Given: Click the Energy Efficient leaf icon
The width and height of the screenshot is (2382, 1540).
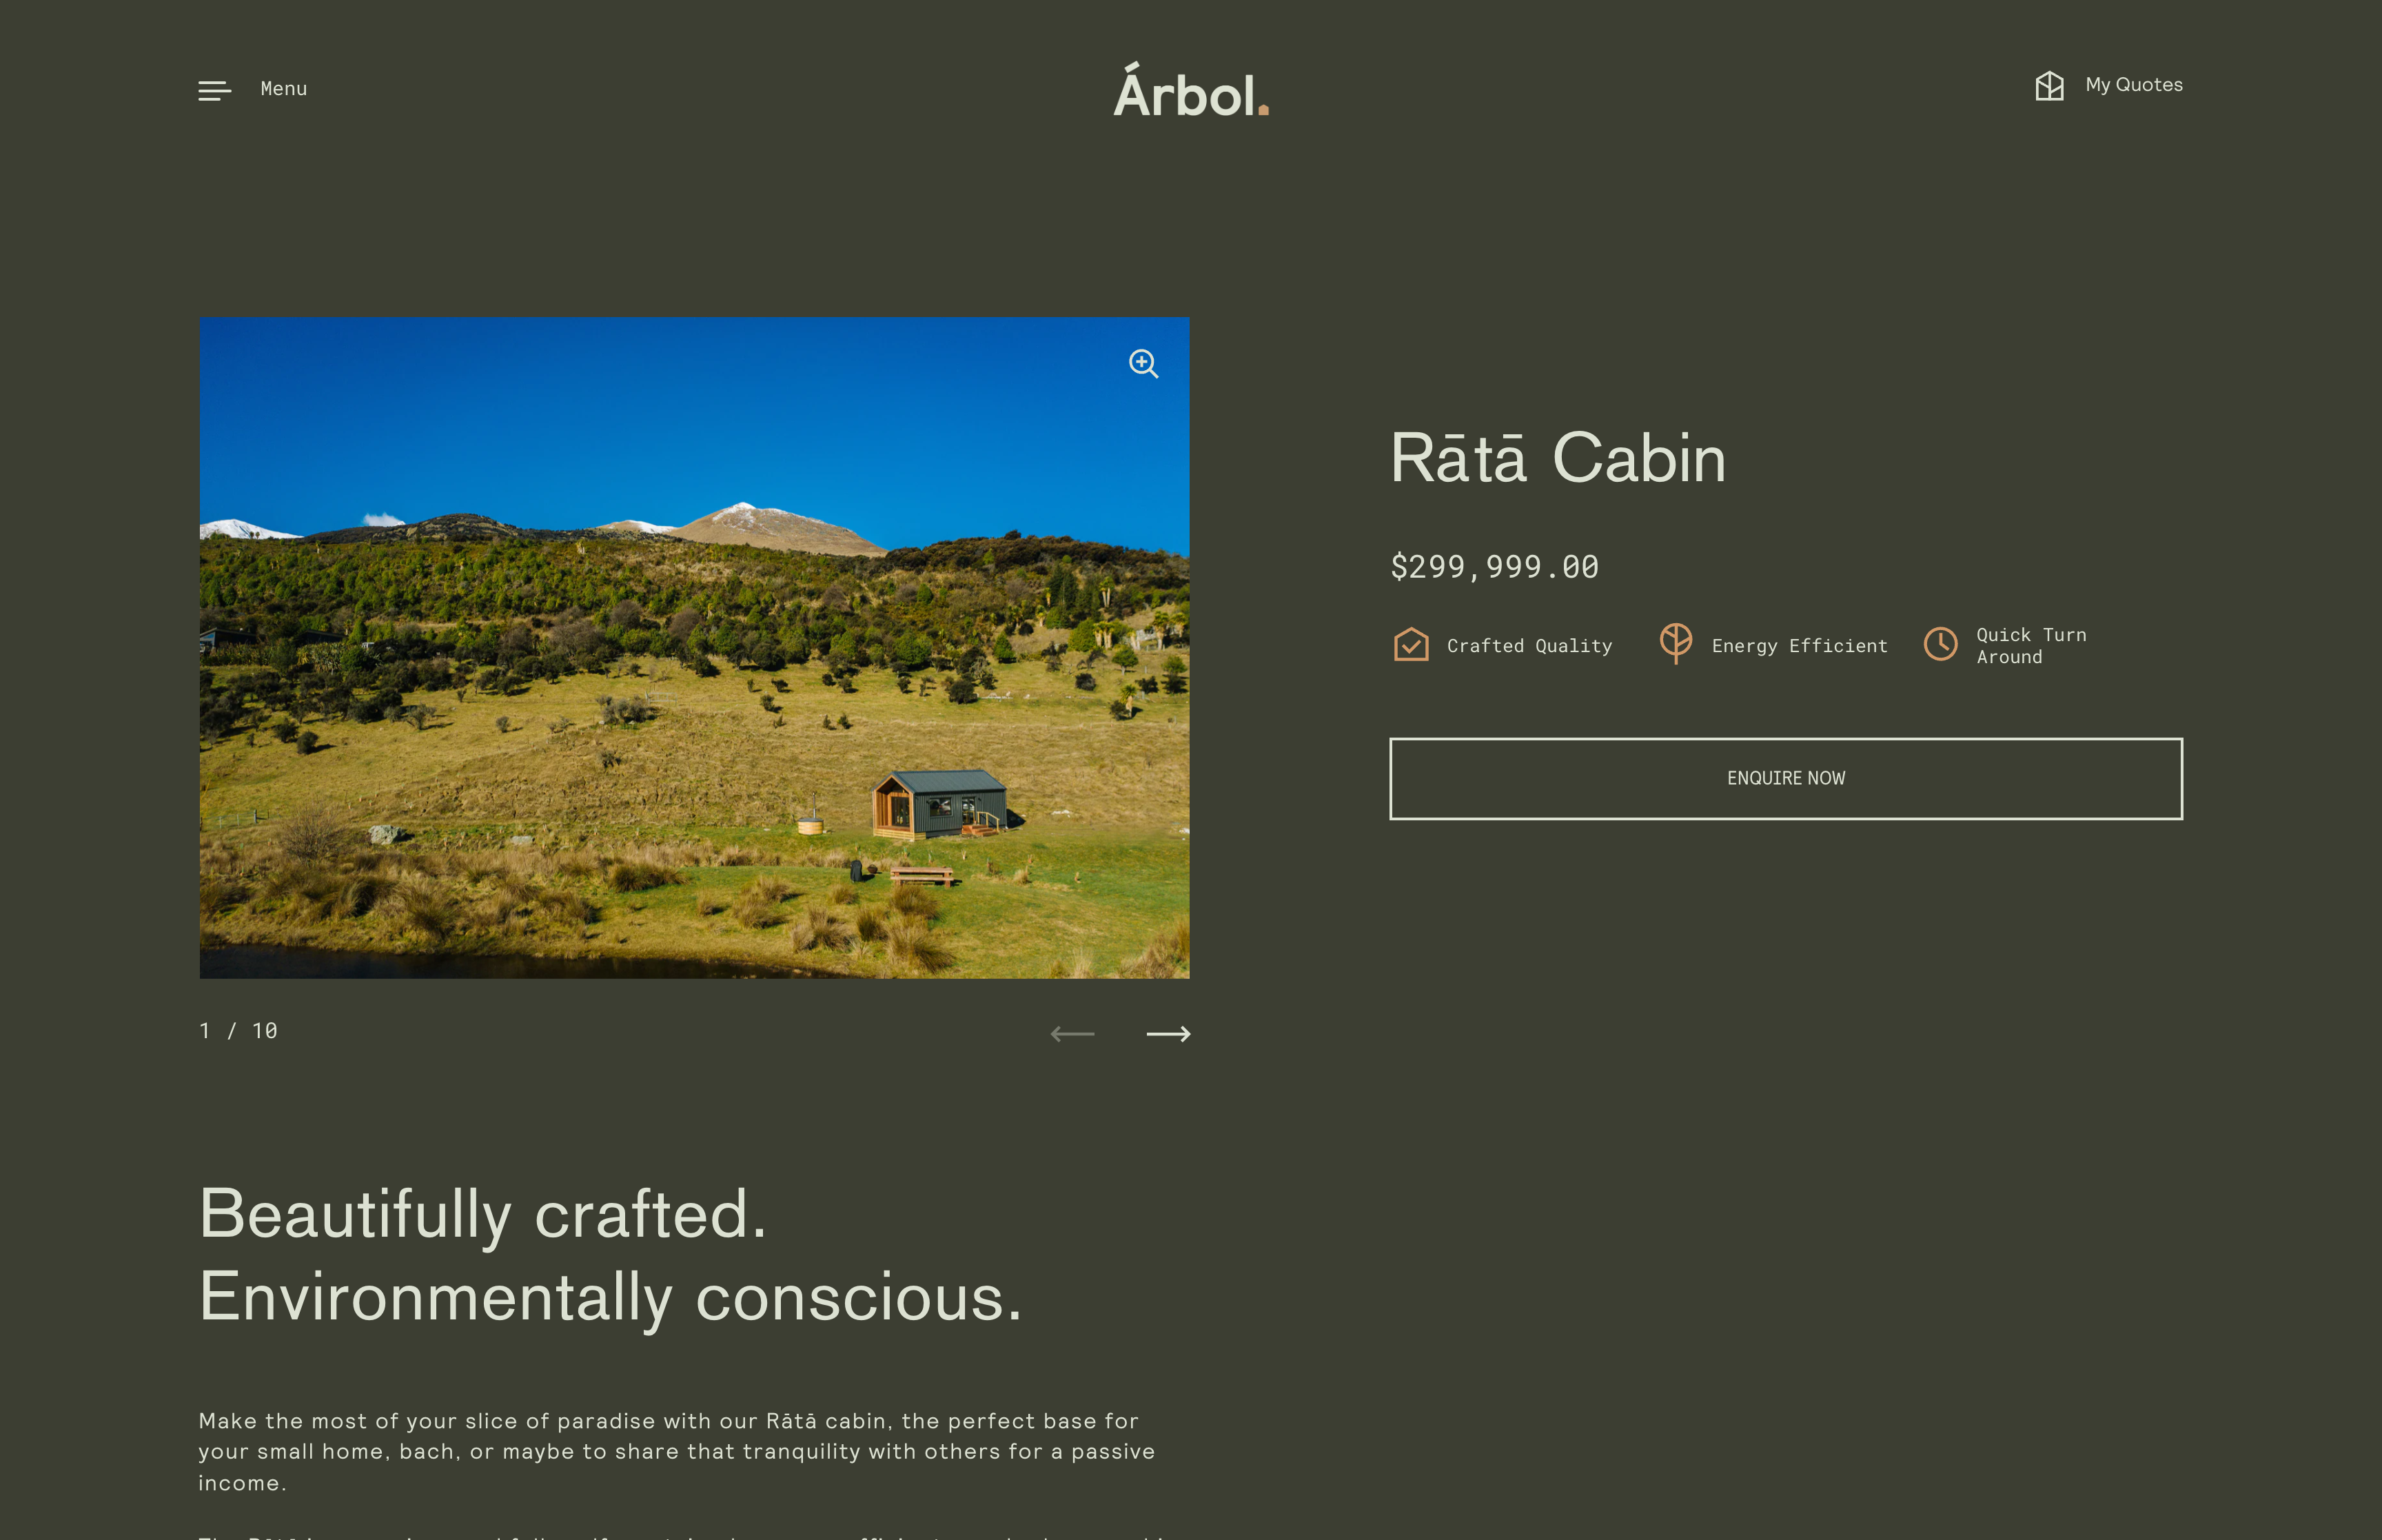Looking at the screenshot, I should [x=1676, y=643].
